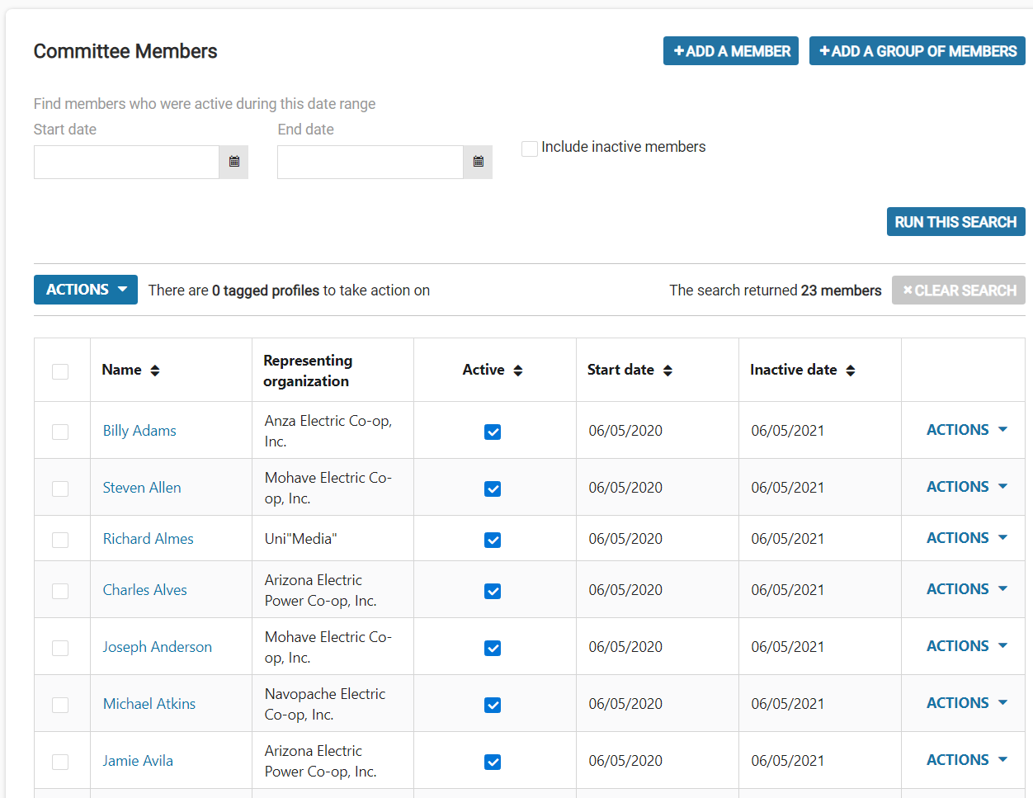Open ACTIONS menu for Charles Alves

(x=967, y=589)
